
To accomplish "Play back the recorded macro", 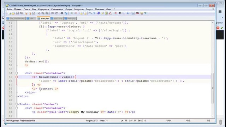I will [x=124, y=13].
